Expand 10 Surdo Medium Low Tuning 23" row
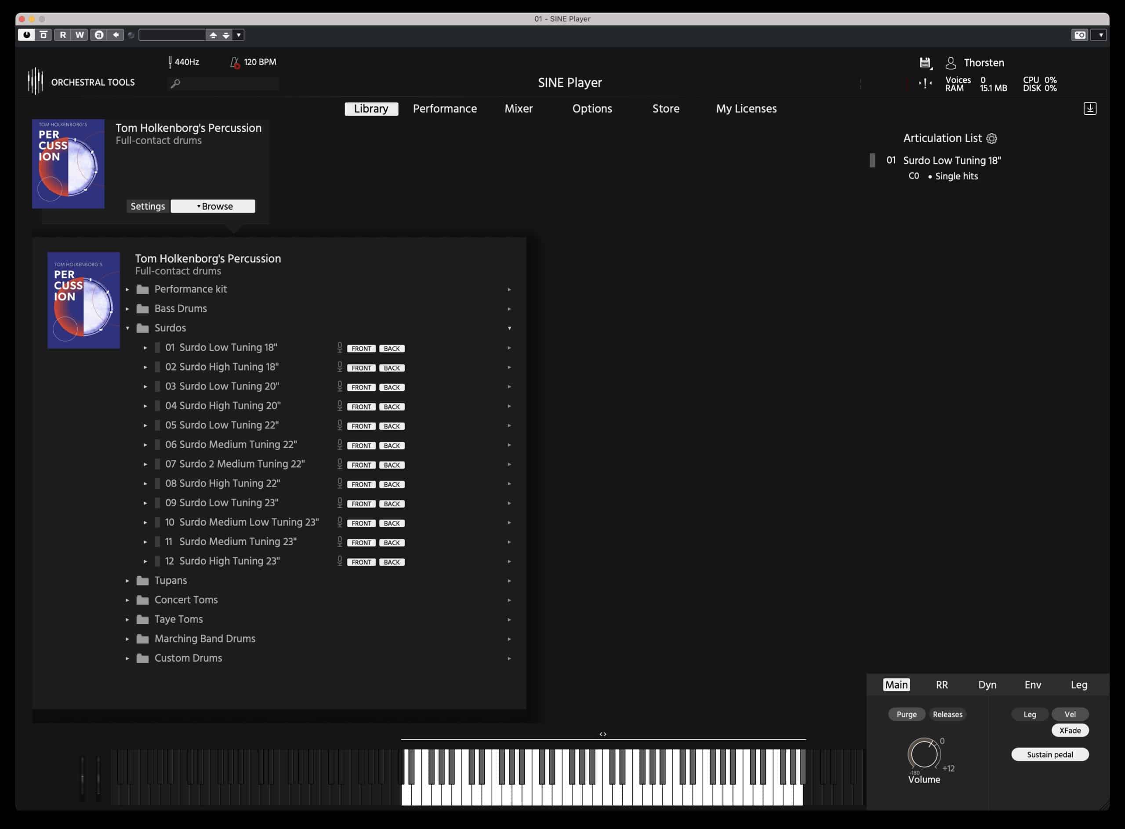The width and height of the screenshot is (1125, 829). pyautogui.click(x=145, y=522)
